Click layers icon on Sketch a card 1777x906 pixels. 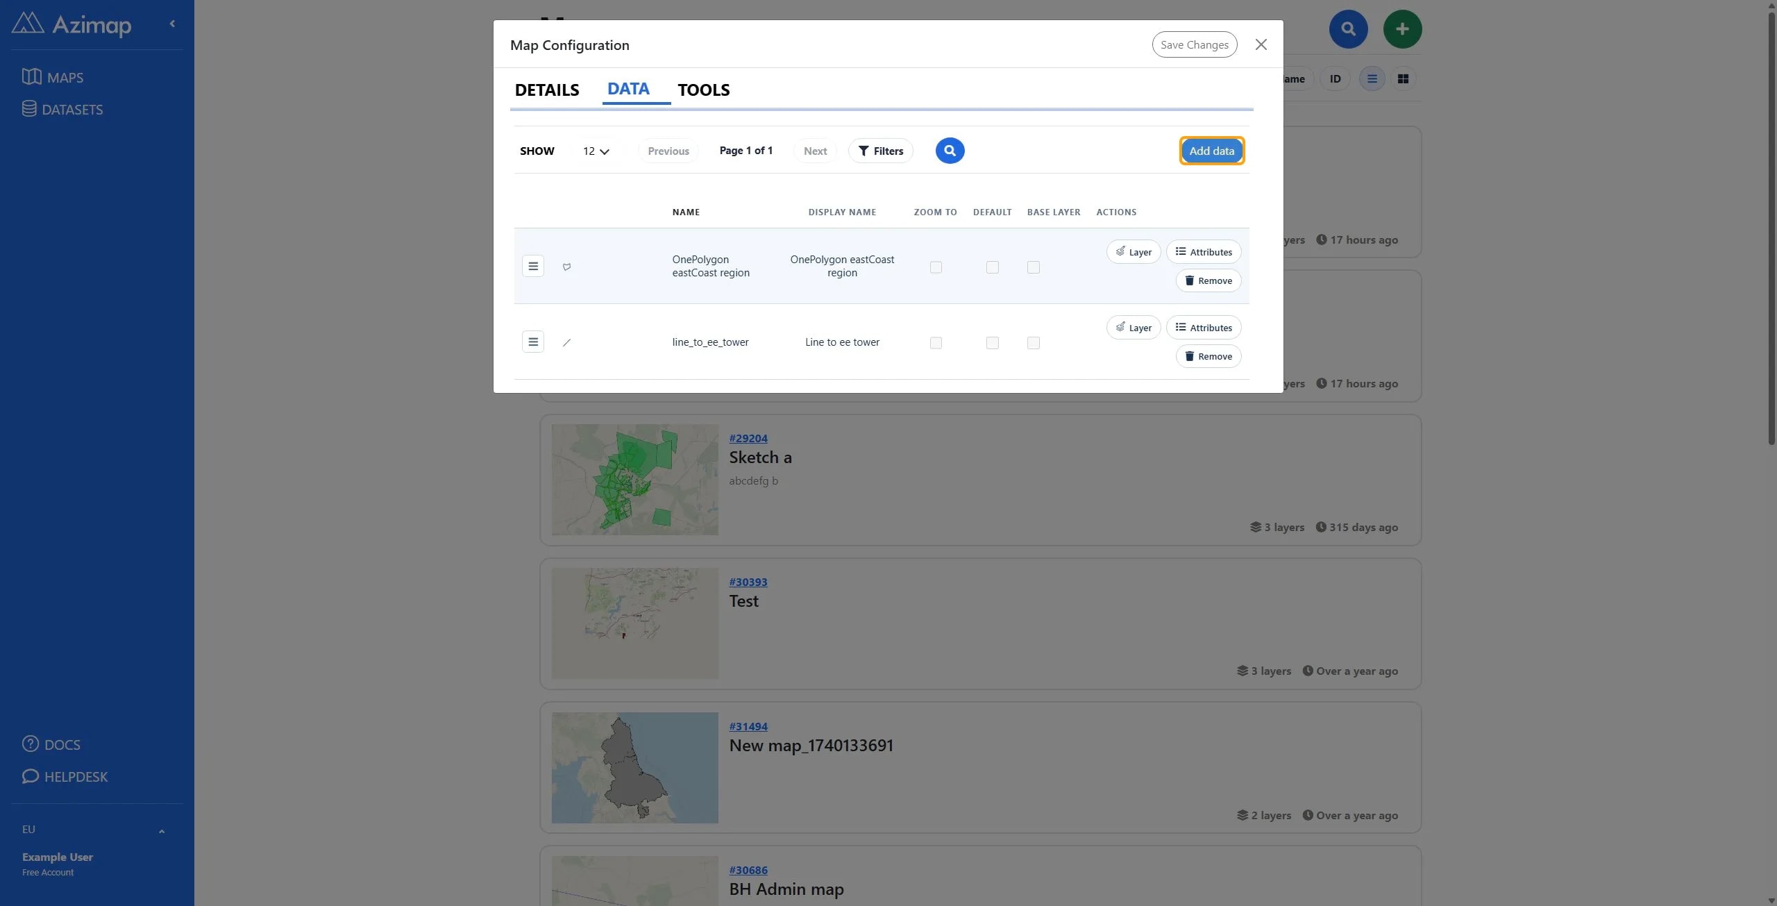click(1256, 528)
